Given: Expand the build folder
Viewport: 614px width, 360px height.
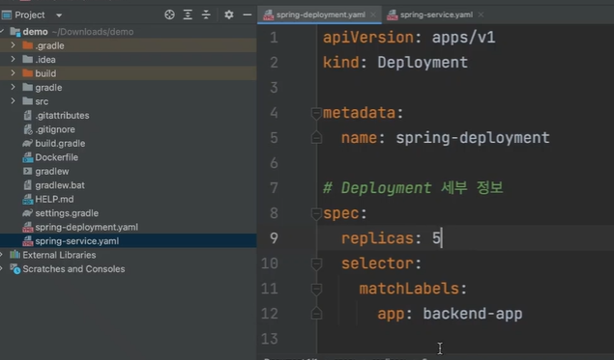Looking at the screenshot, I should [13, 73].
